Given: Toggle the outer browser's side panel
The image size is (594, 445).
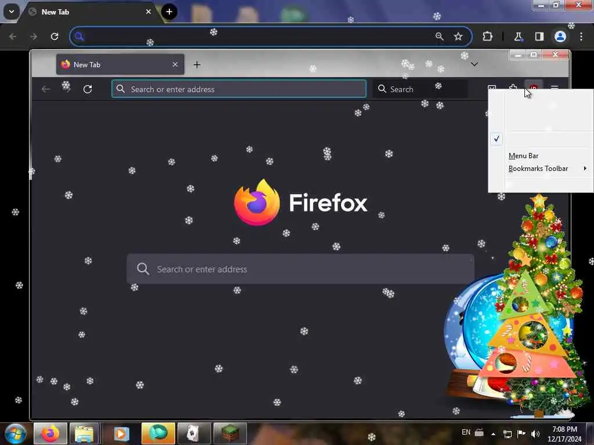Looking at the screenshot, I should tap(539, 37).
